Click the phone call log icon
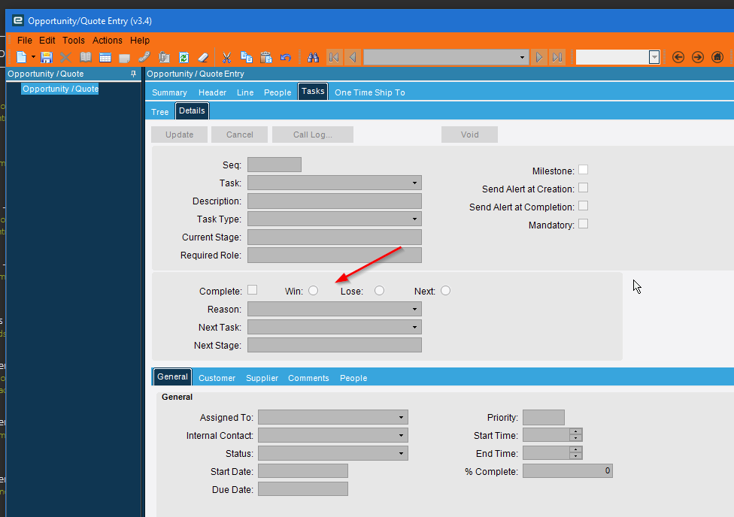The image size is (734, 517). [144, 57]
